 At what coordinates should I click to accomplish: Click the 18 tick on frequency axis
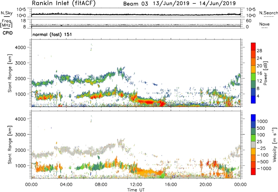pyautogui.click(x=23, y=20)
